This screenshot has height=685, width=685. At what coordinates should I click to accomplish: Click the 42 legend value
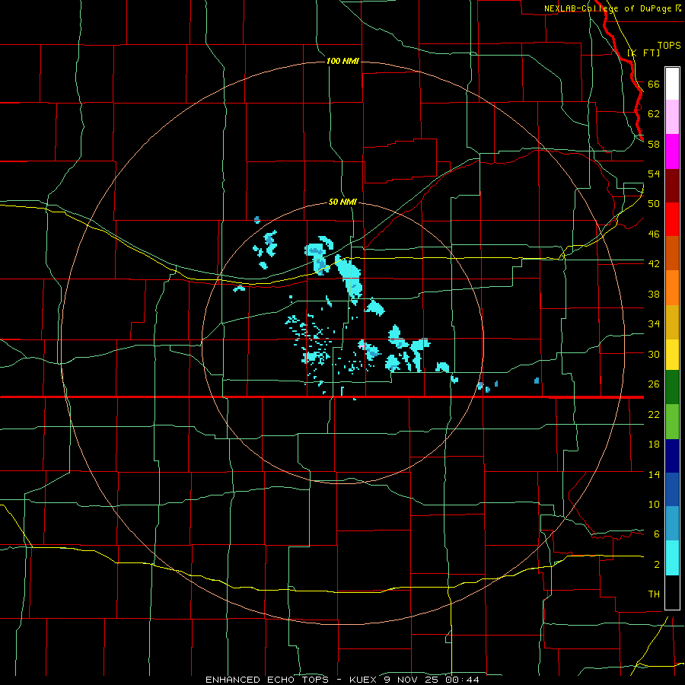pyautogui.click(x=654, y=263)
